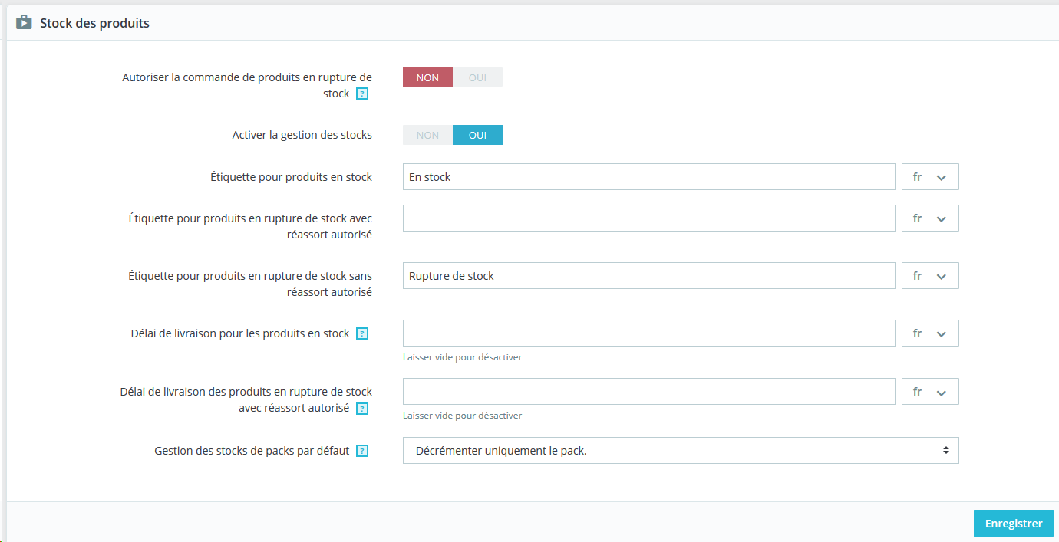The height and width of the screenshot is (542, 1059).
Task: Set 'Activer la gestion des stocks' to NON
Action: (x=427, y=135)
